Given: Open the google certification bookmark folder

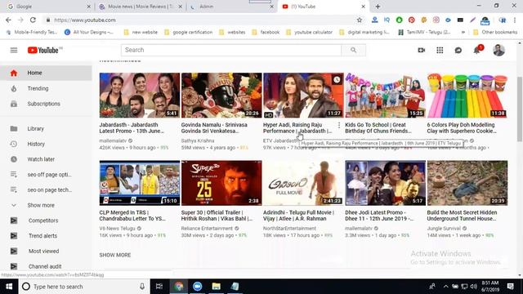Looking at the screenshot, I should coord(189,33).
